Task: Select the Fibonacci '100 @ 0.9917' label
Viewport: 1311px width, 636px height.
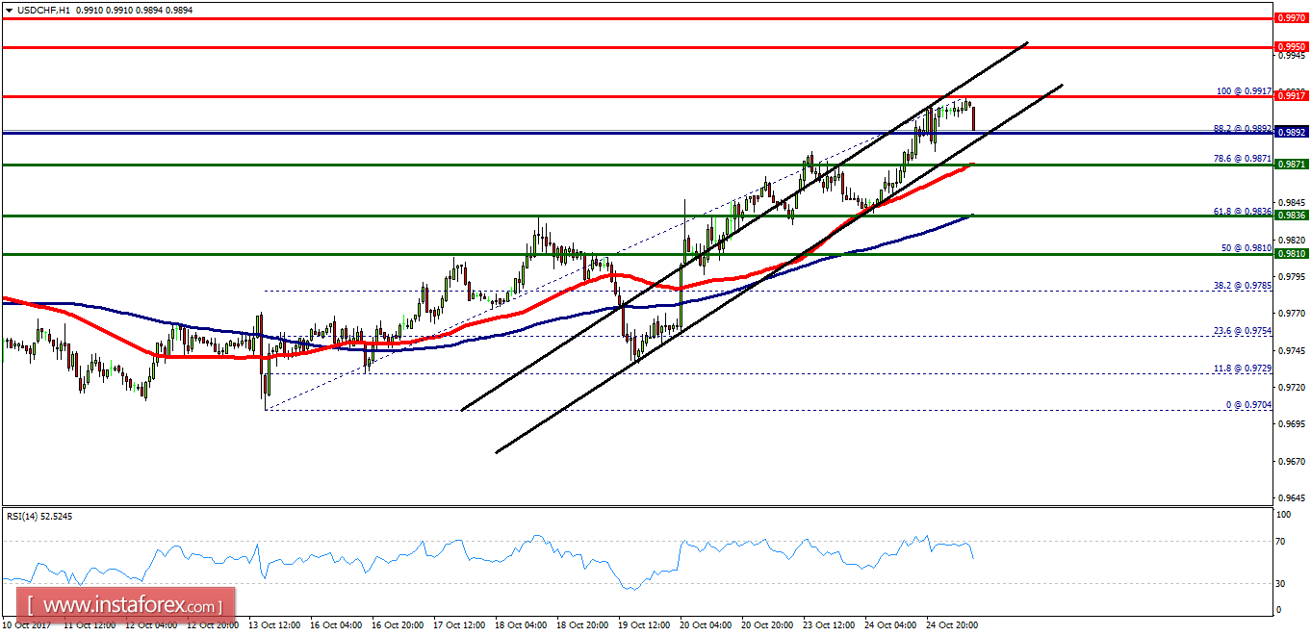Action: [1246, 90]
